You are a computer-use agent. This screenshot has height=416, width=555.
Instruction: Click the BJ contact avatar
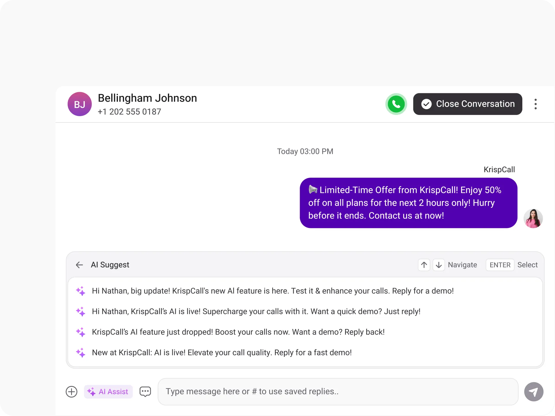click(80, 104)
